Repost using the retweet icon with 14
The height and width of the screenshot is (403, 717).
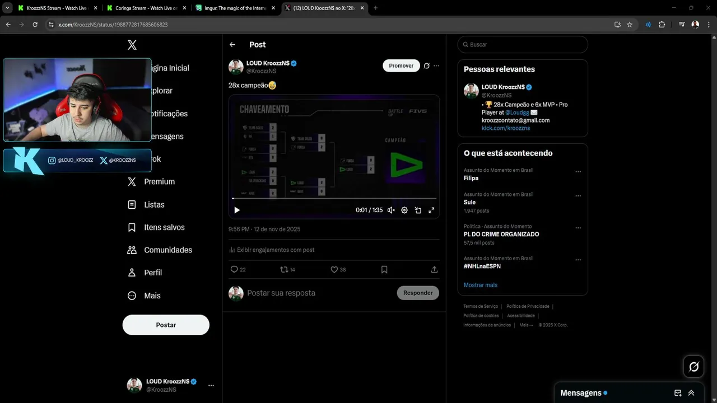287,269
